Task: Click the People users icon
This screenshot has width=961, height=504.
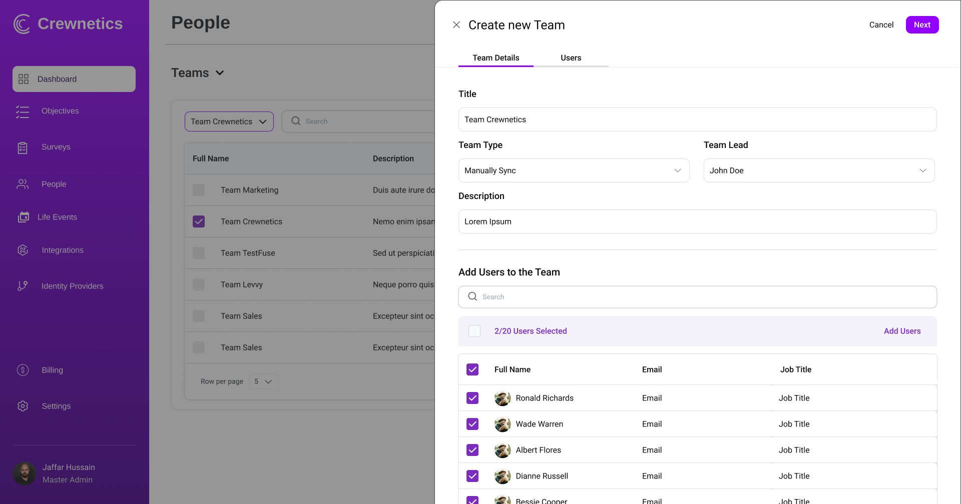Action: (23, 184)
